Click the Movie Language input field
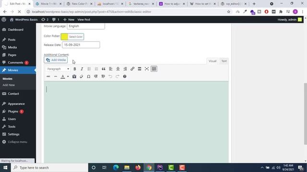The width and height of the screenshot is (307, 172). 86,26
